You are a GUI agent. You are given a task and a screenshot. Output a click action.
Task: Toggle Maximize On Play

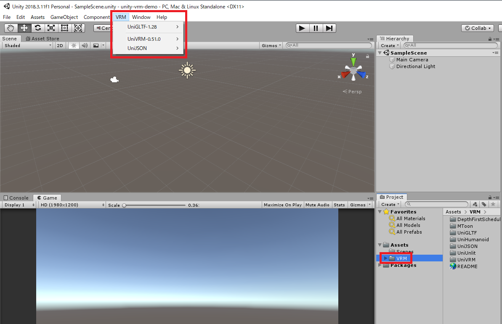(x=283, y=205)
